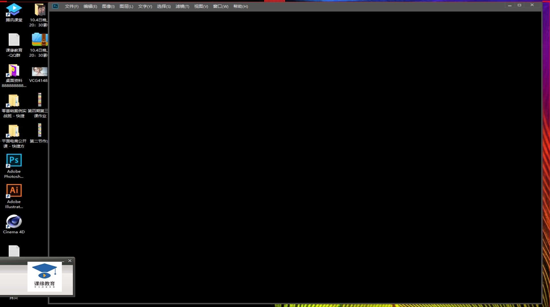Select the Cinema 4D desktop shortcut
This screenshot has height=307, width=550.
[14, 224]
